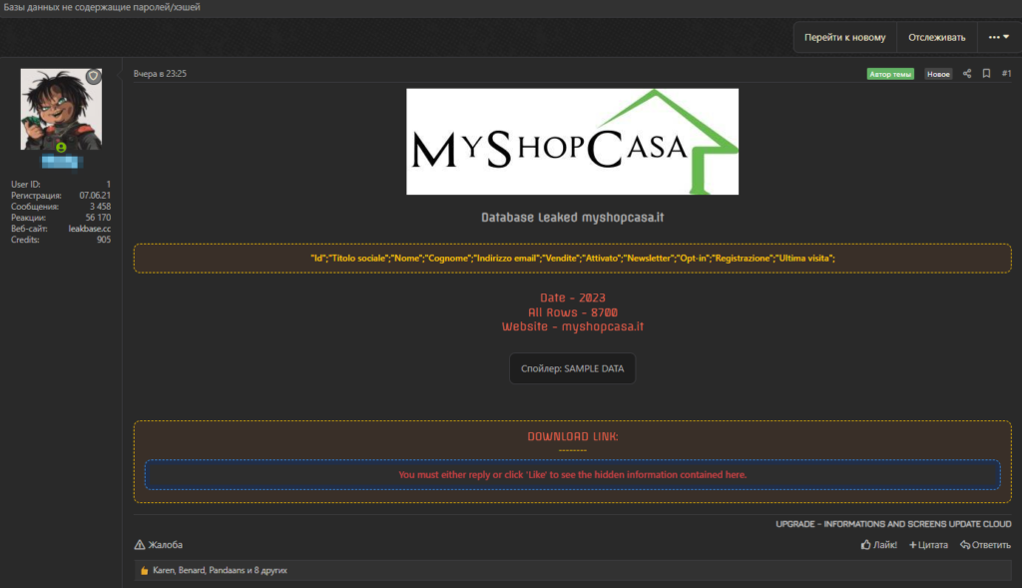1022x588 pixels.
Task: Click the Перейти к новому button
Action: (844, 38)
